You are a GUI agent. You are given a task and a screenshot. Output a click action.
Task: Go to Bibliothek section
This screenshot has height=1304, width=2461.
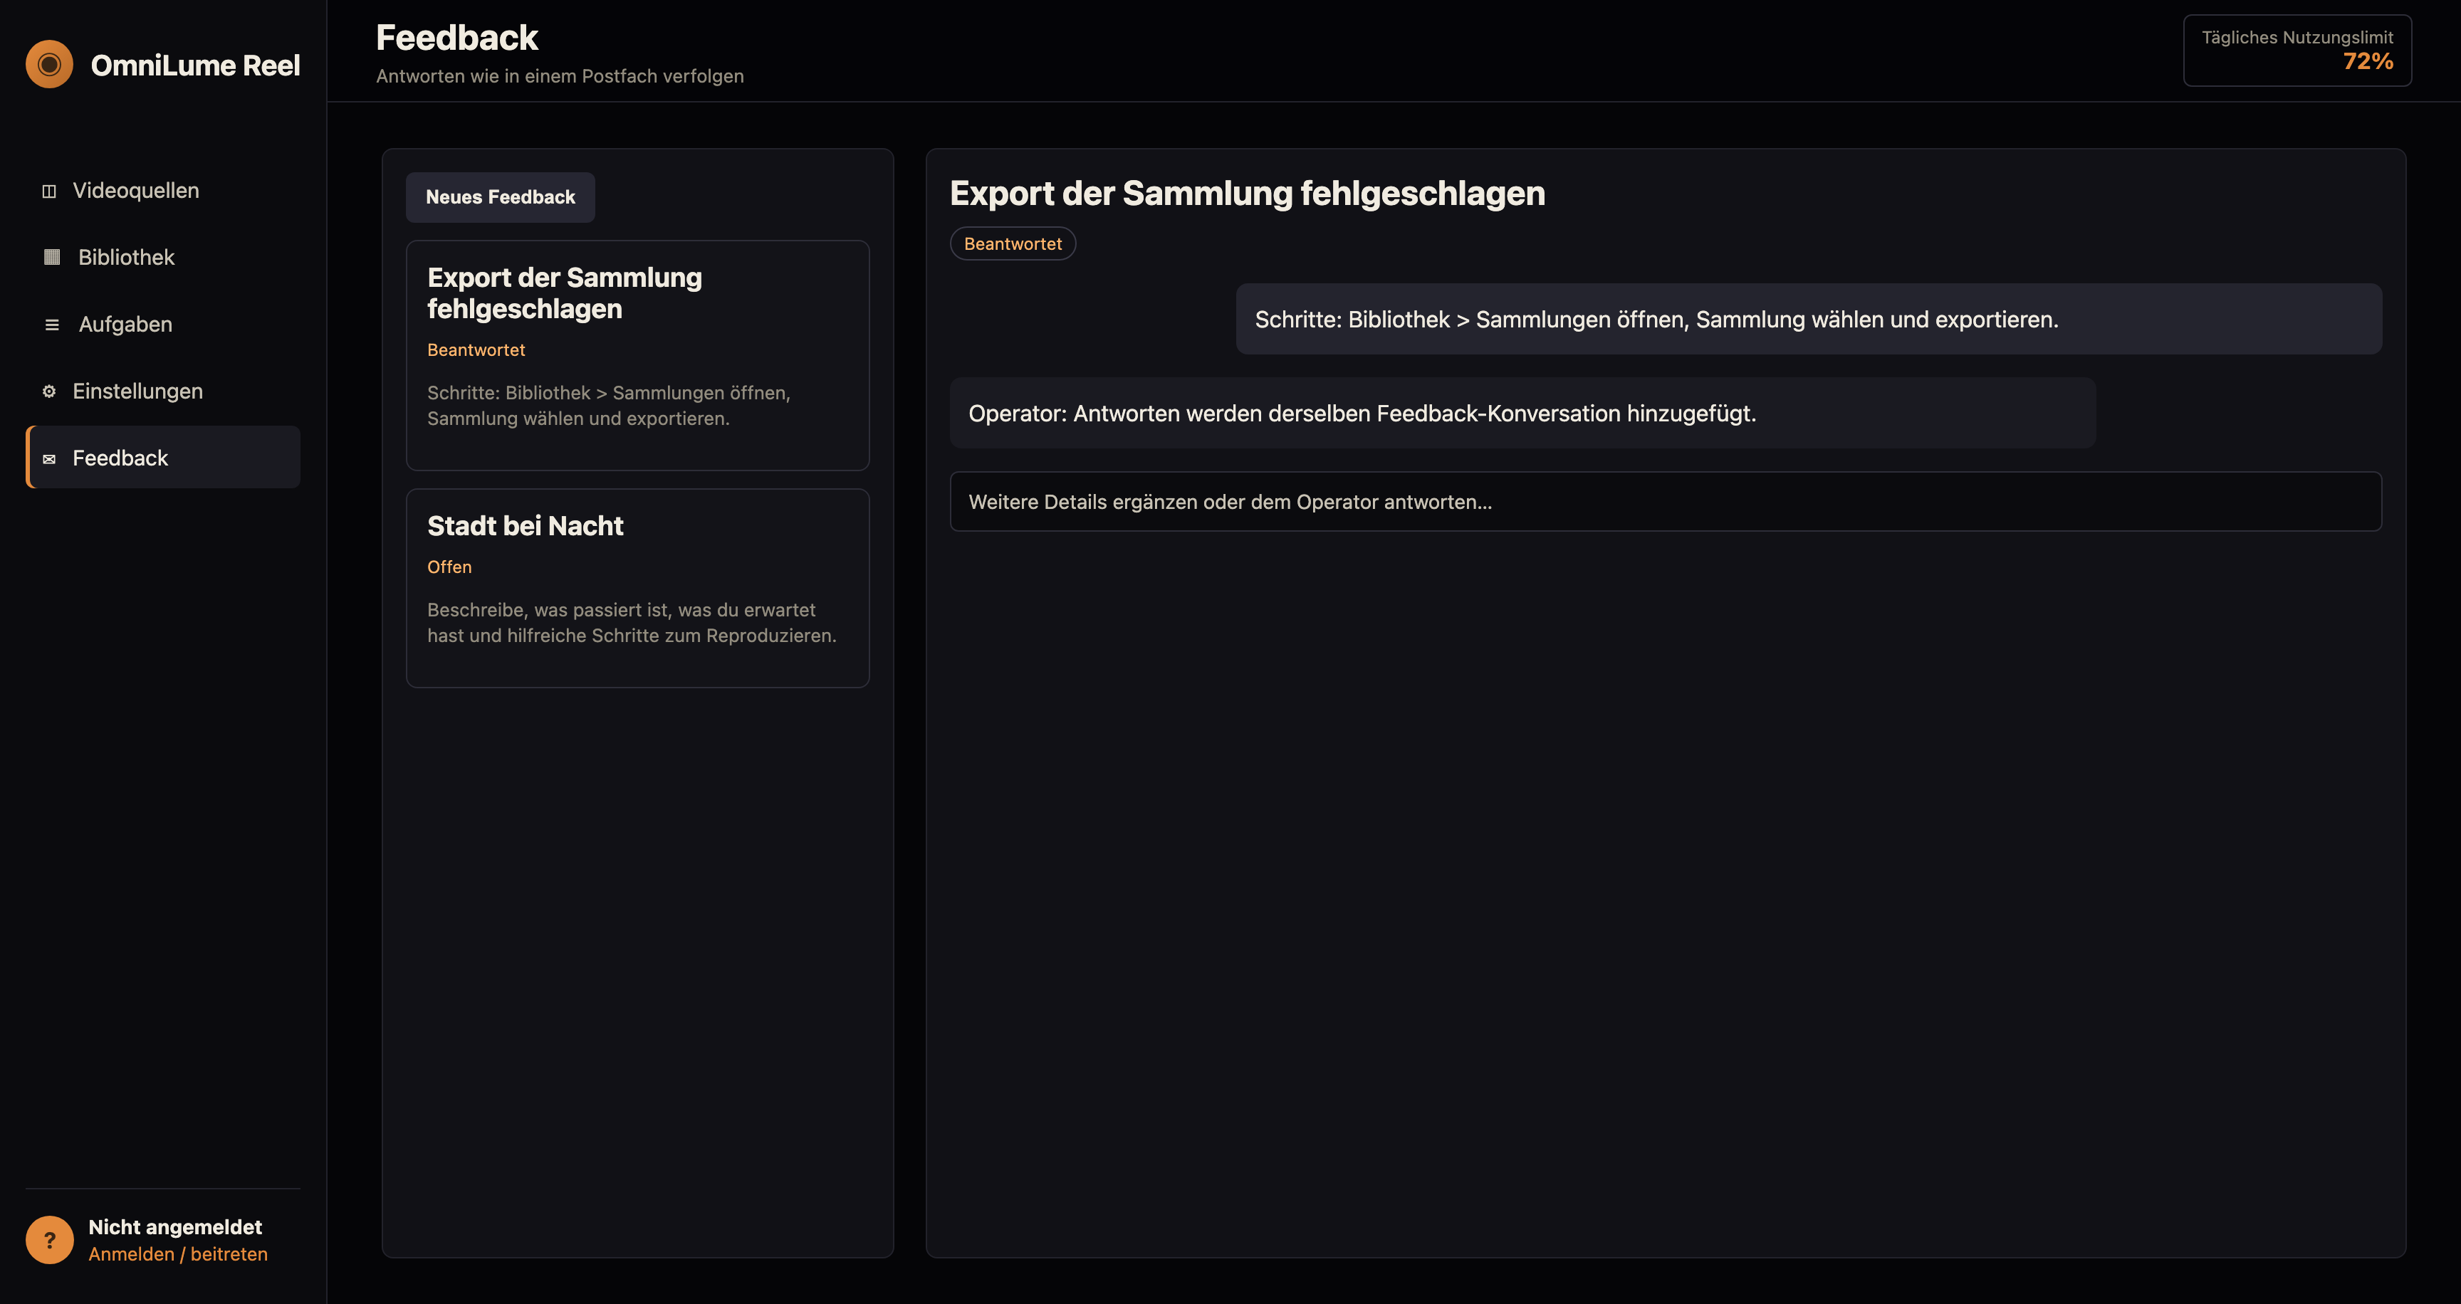163,257
